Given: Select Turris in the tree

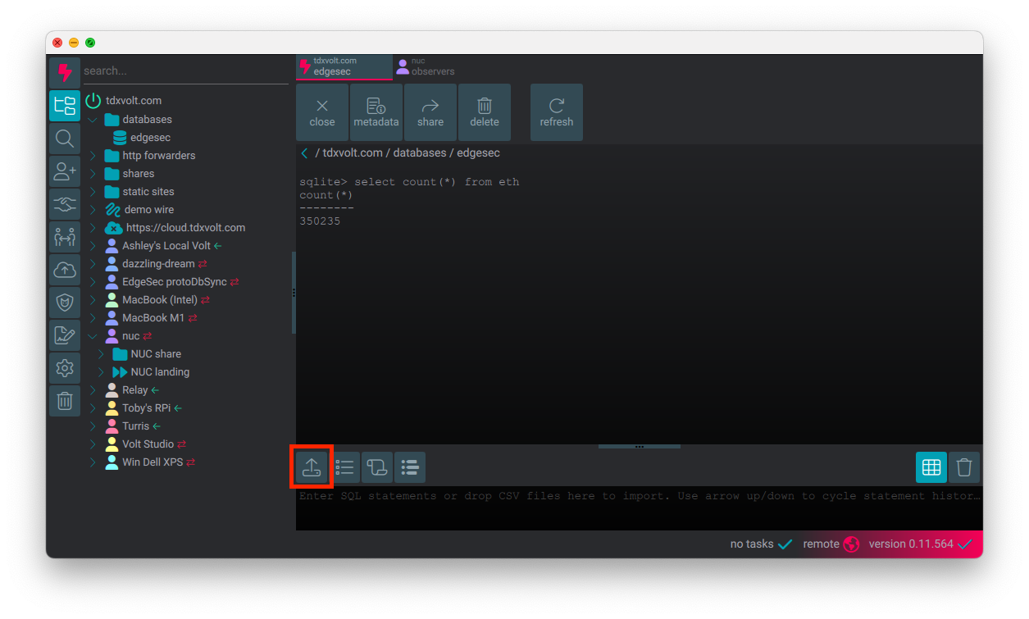Looking at the screenshot, I should pyautogui.click(x=136, y=426).
